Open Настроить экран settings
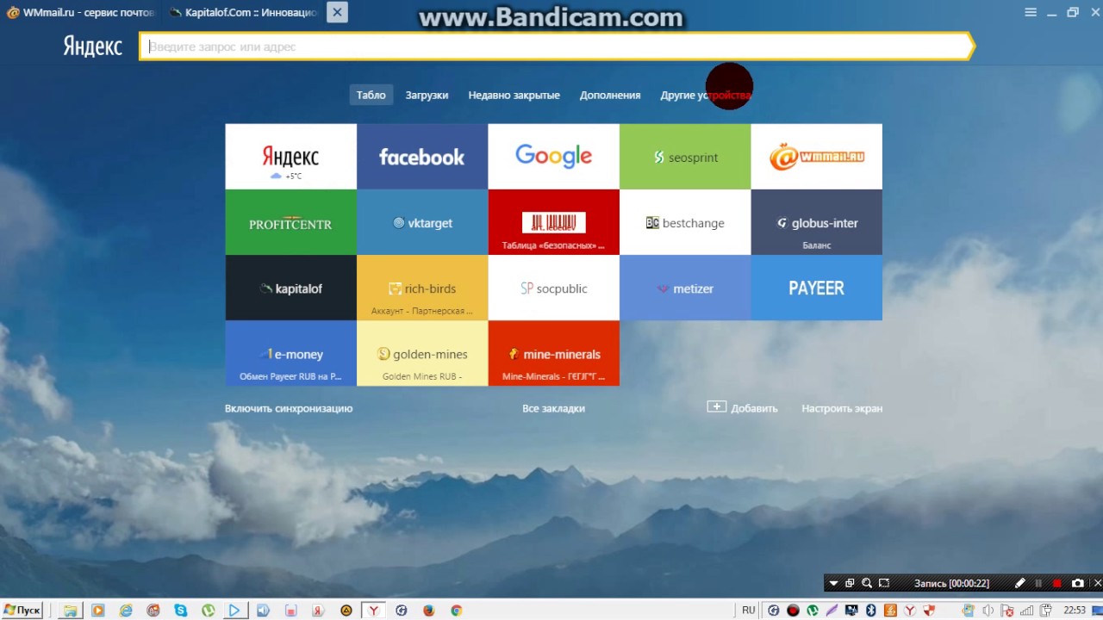Viewport: 1103px width, 620px height. (x=842, y=408)
